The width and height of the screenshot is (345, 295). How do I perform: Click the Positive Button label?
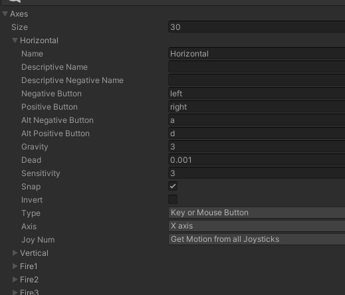click(49, 107)
